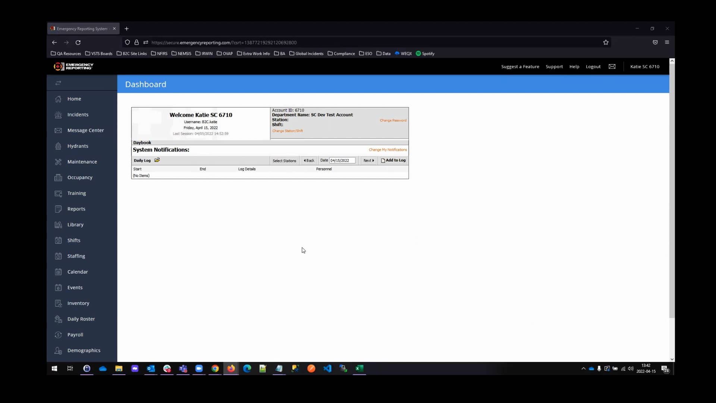Open the Help menu item
The width and height of the screenshot is (716, 403).
(574, 66)
